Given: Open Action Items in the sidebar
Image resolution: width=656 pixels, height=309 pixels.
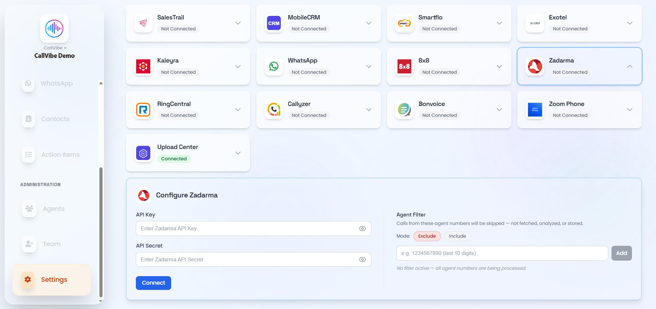Looking at the screenshot, I should (52, 155).
